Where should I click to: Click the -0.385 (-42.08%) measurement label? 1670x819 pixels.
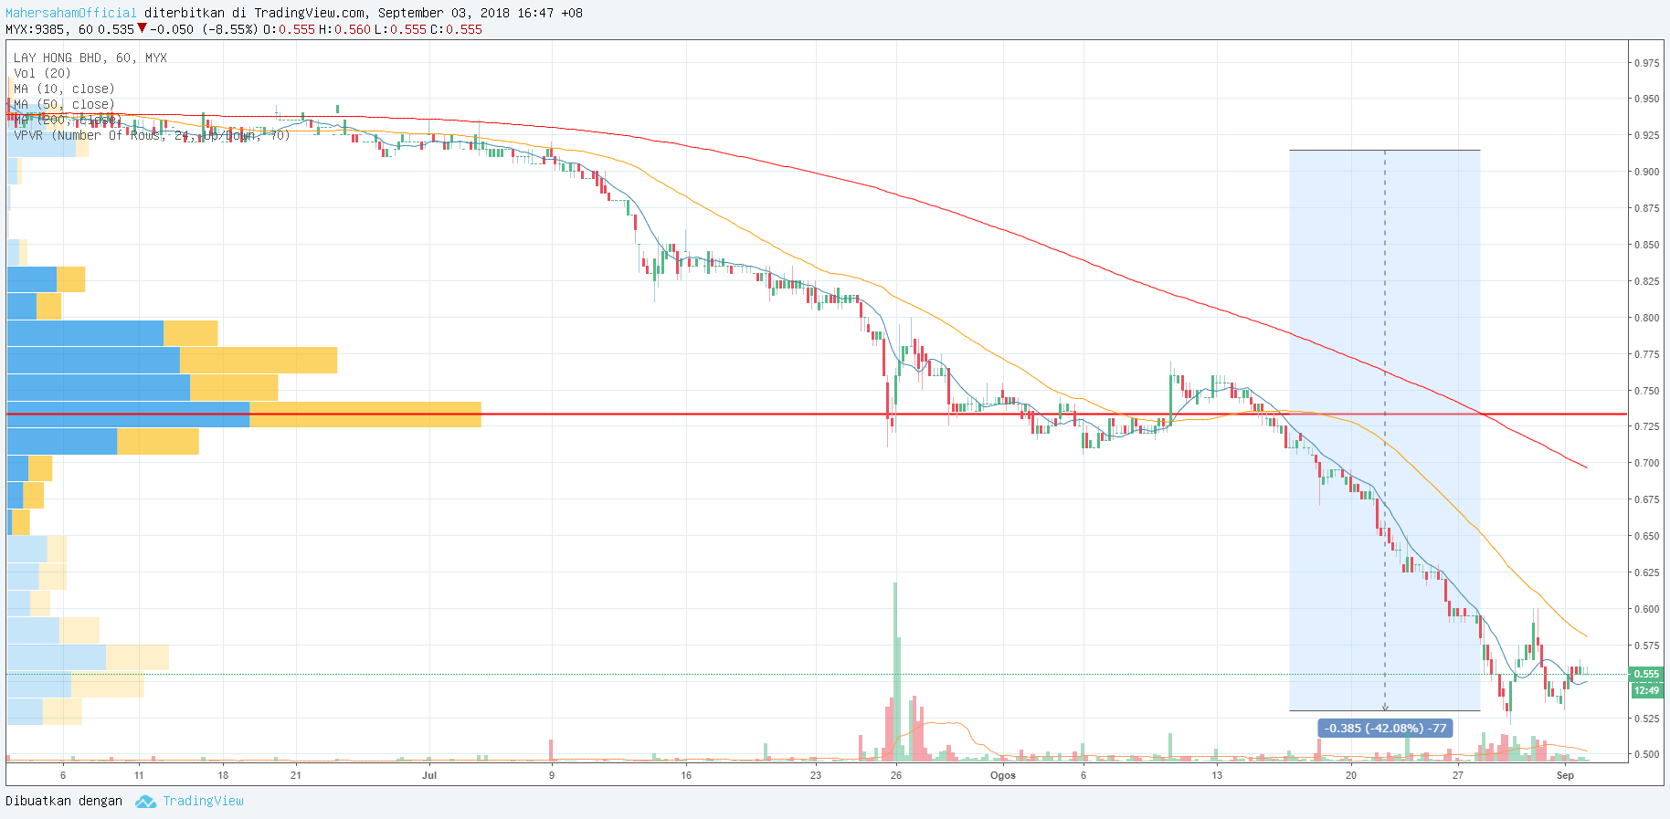1386,728
